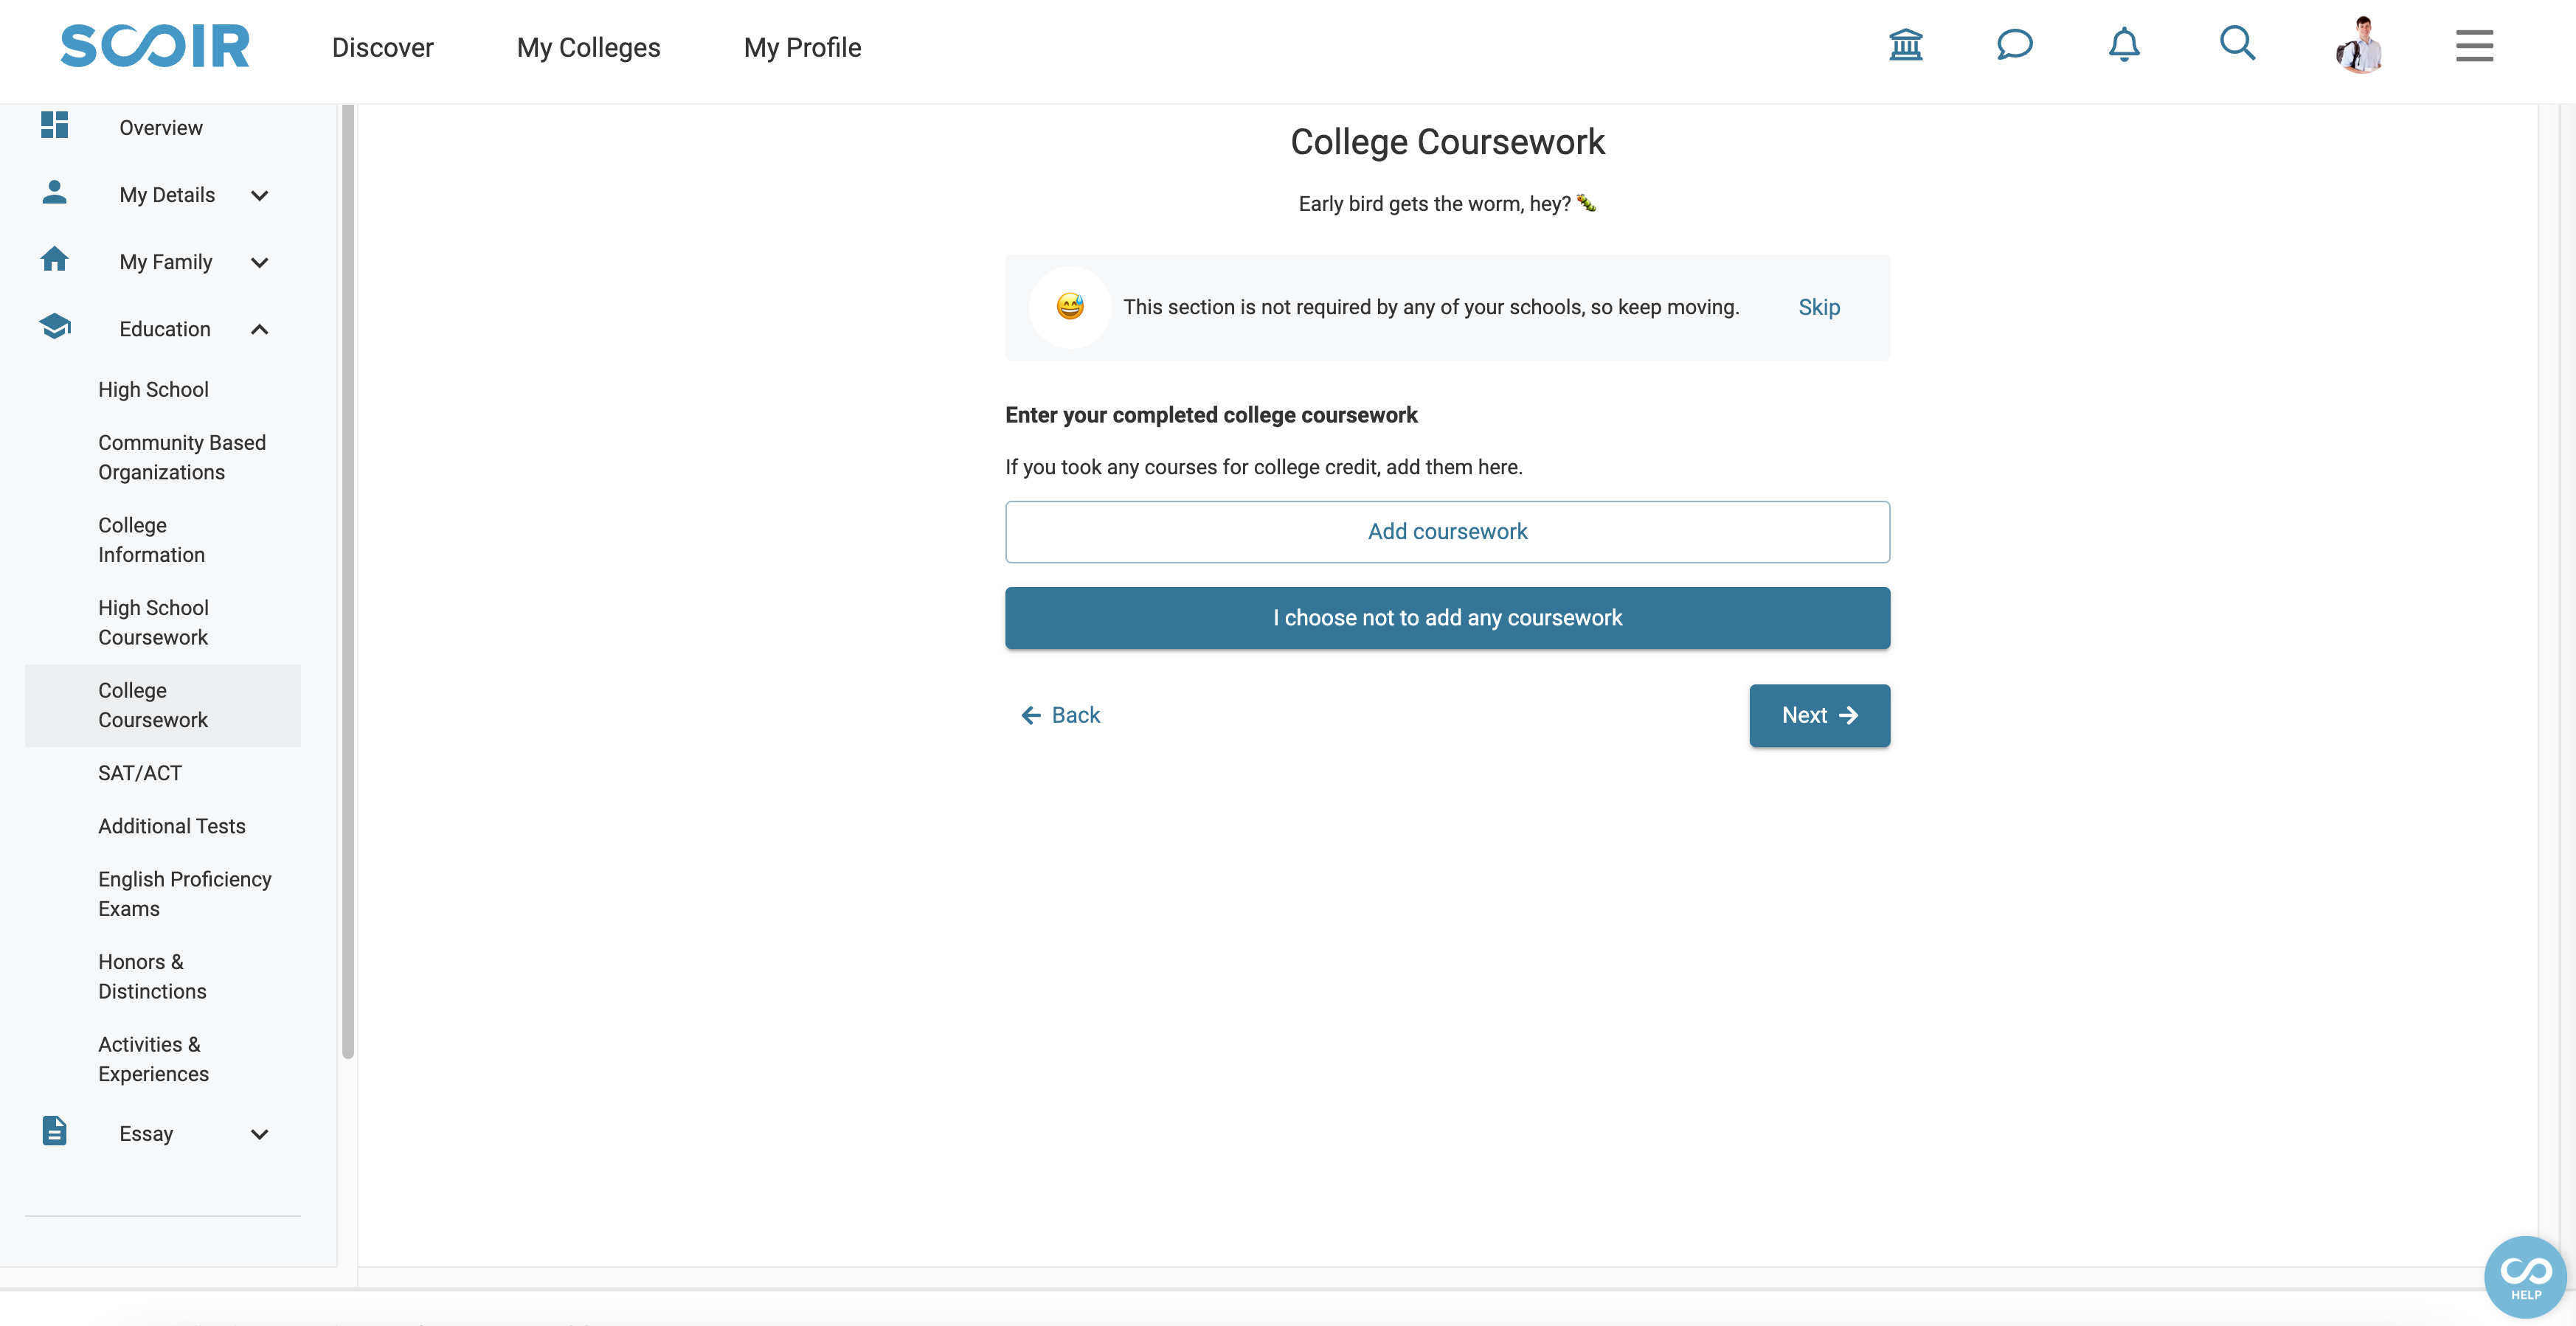Click the Scoir logo
This screenshot has width=2576, height=1326.
click(x=155, y=46)
